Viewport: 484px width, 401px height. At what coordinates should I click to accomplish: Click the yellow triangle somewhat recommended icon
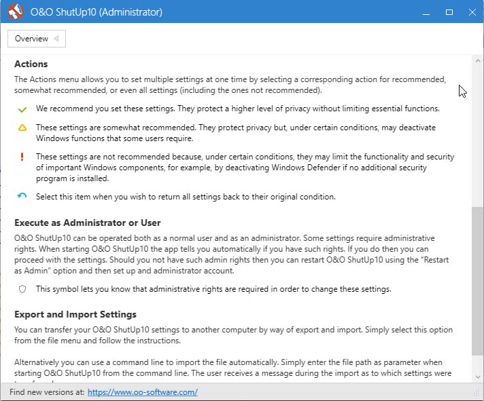[22, 128]
